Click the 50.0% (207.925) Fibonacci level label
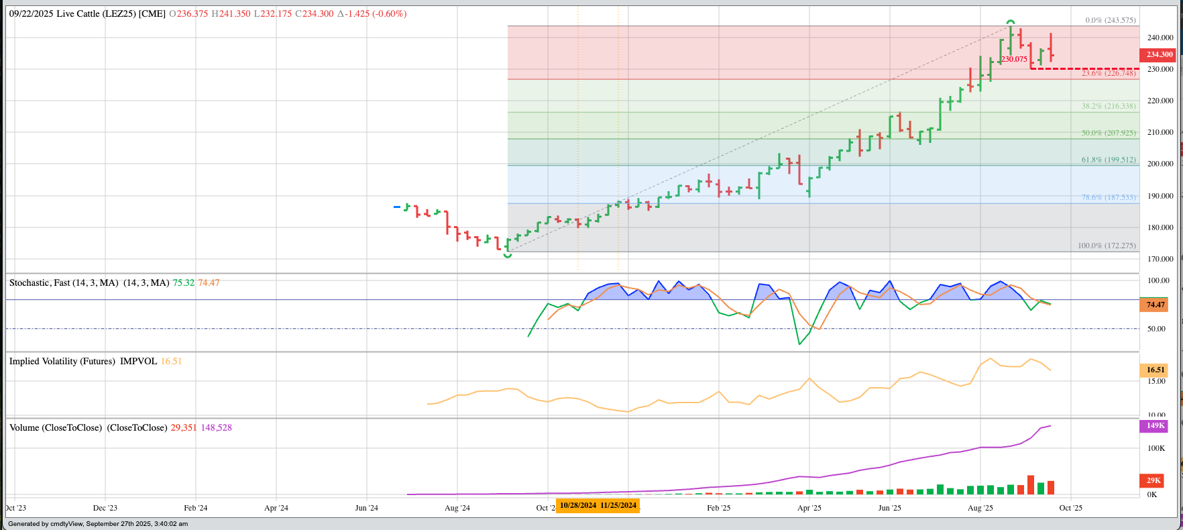 (x=1109, y=133)
